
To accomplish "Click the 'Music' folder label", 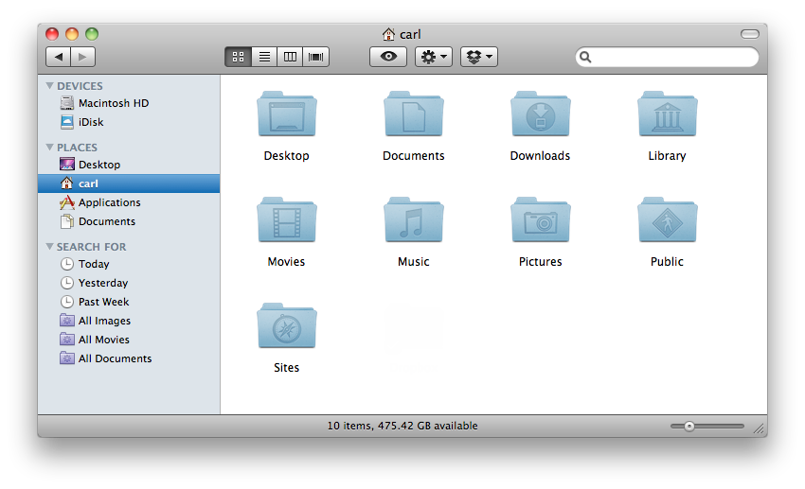I will click(x=413, y=262).
